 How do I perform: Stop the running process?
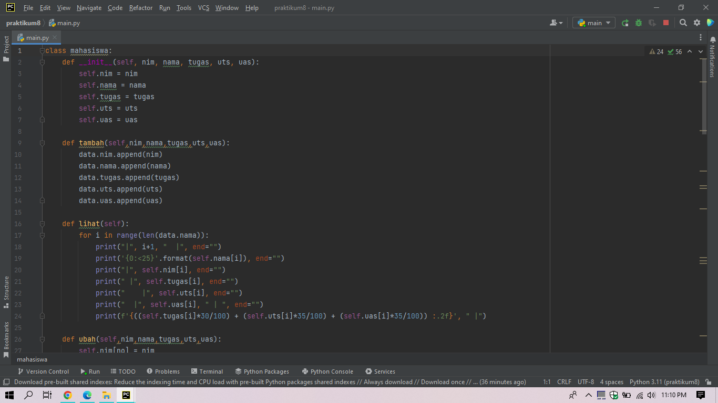pyautogui.click(x=666, y=23)
